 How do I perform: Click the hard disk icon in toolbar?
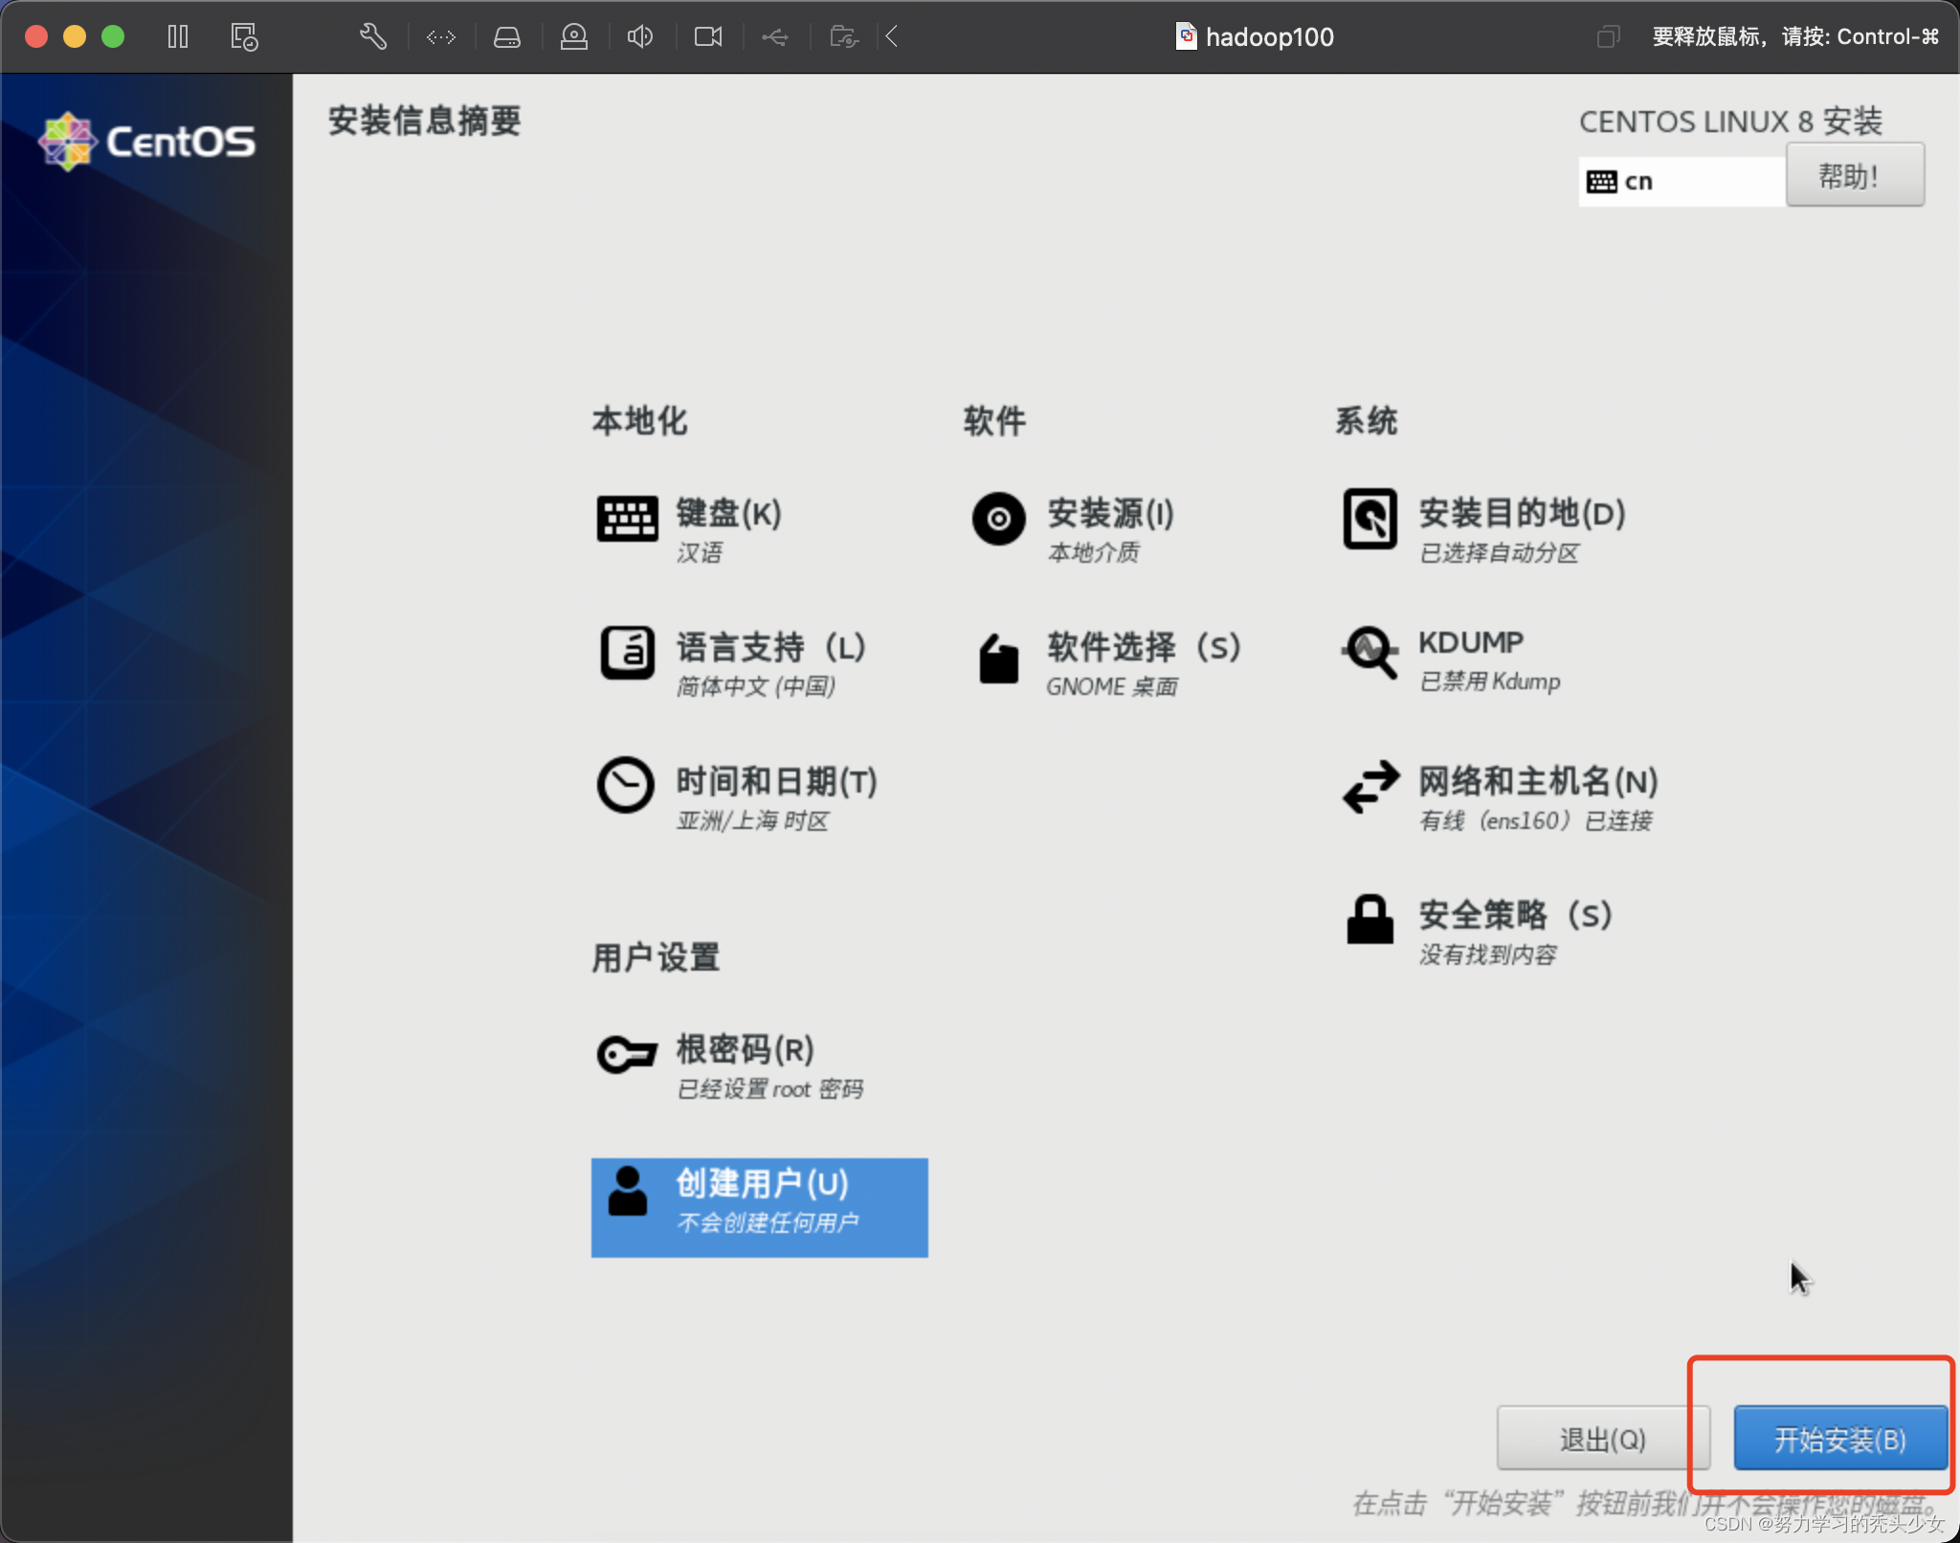tap(507, 36)
